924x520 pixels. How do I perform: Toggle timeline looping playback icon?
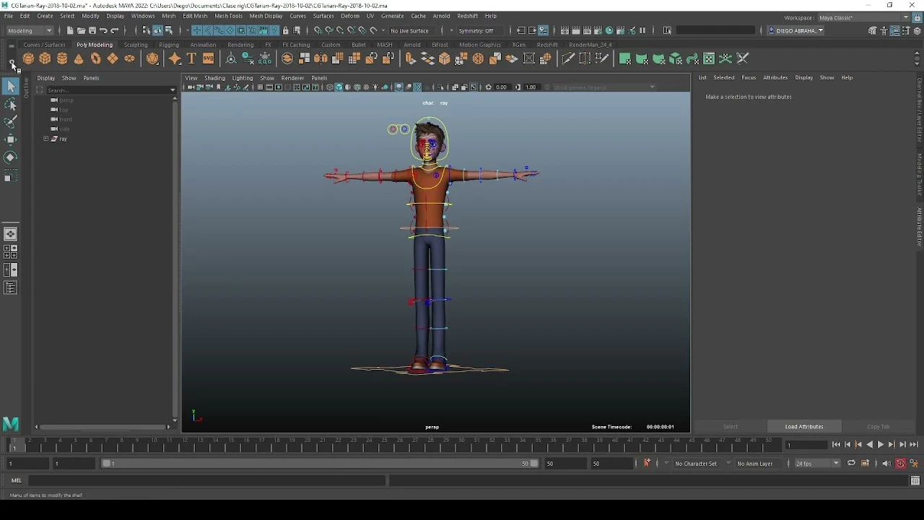coord(851,464)
